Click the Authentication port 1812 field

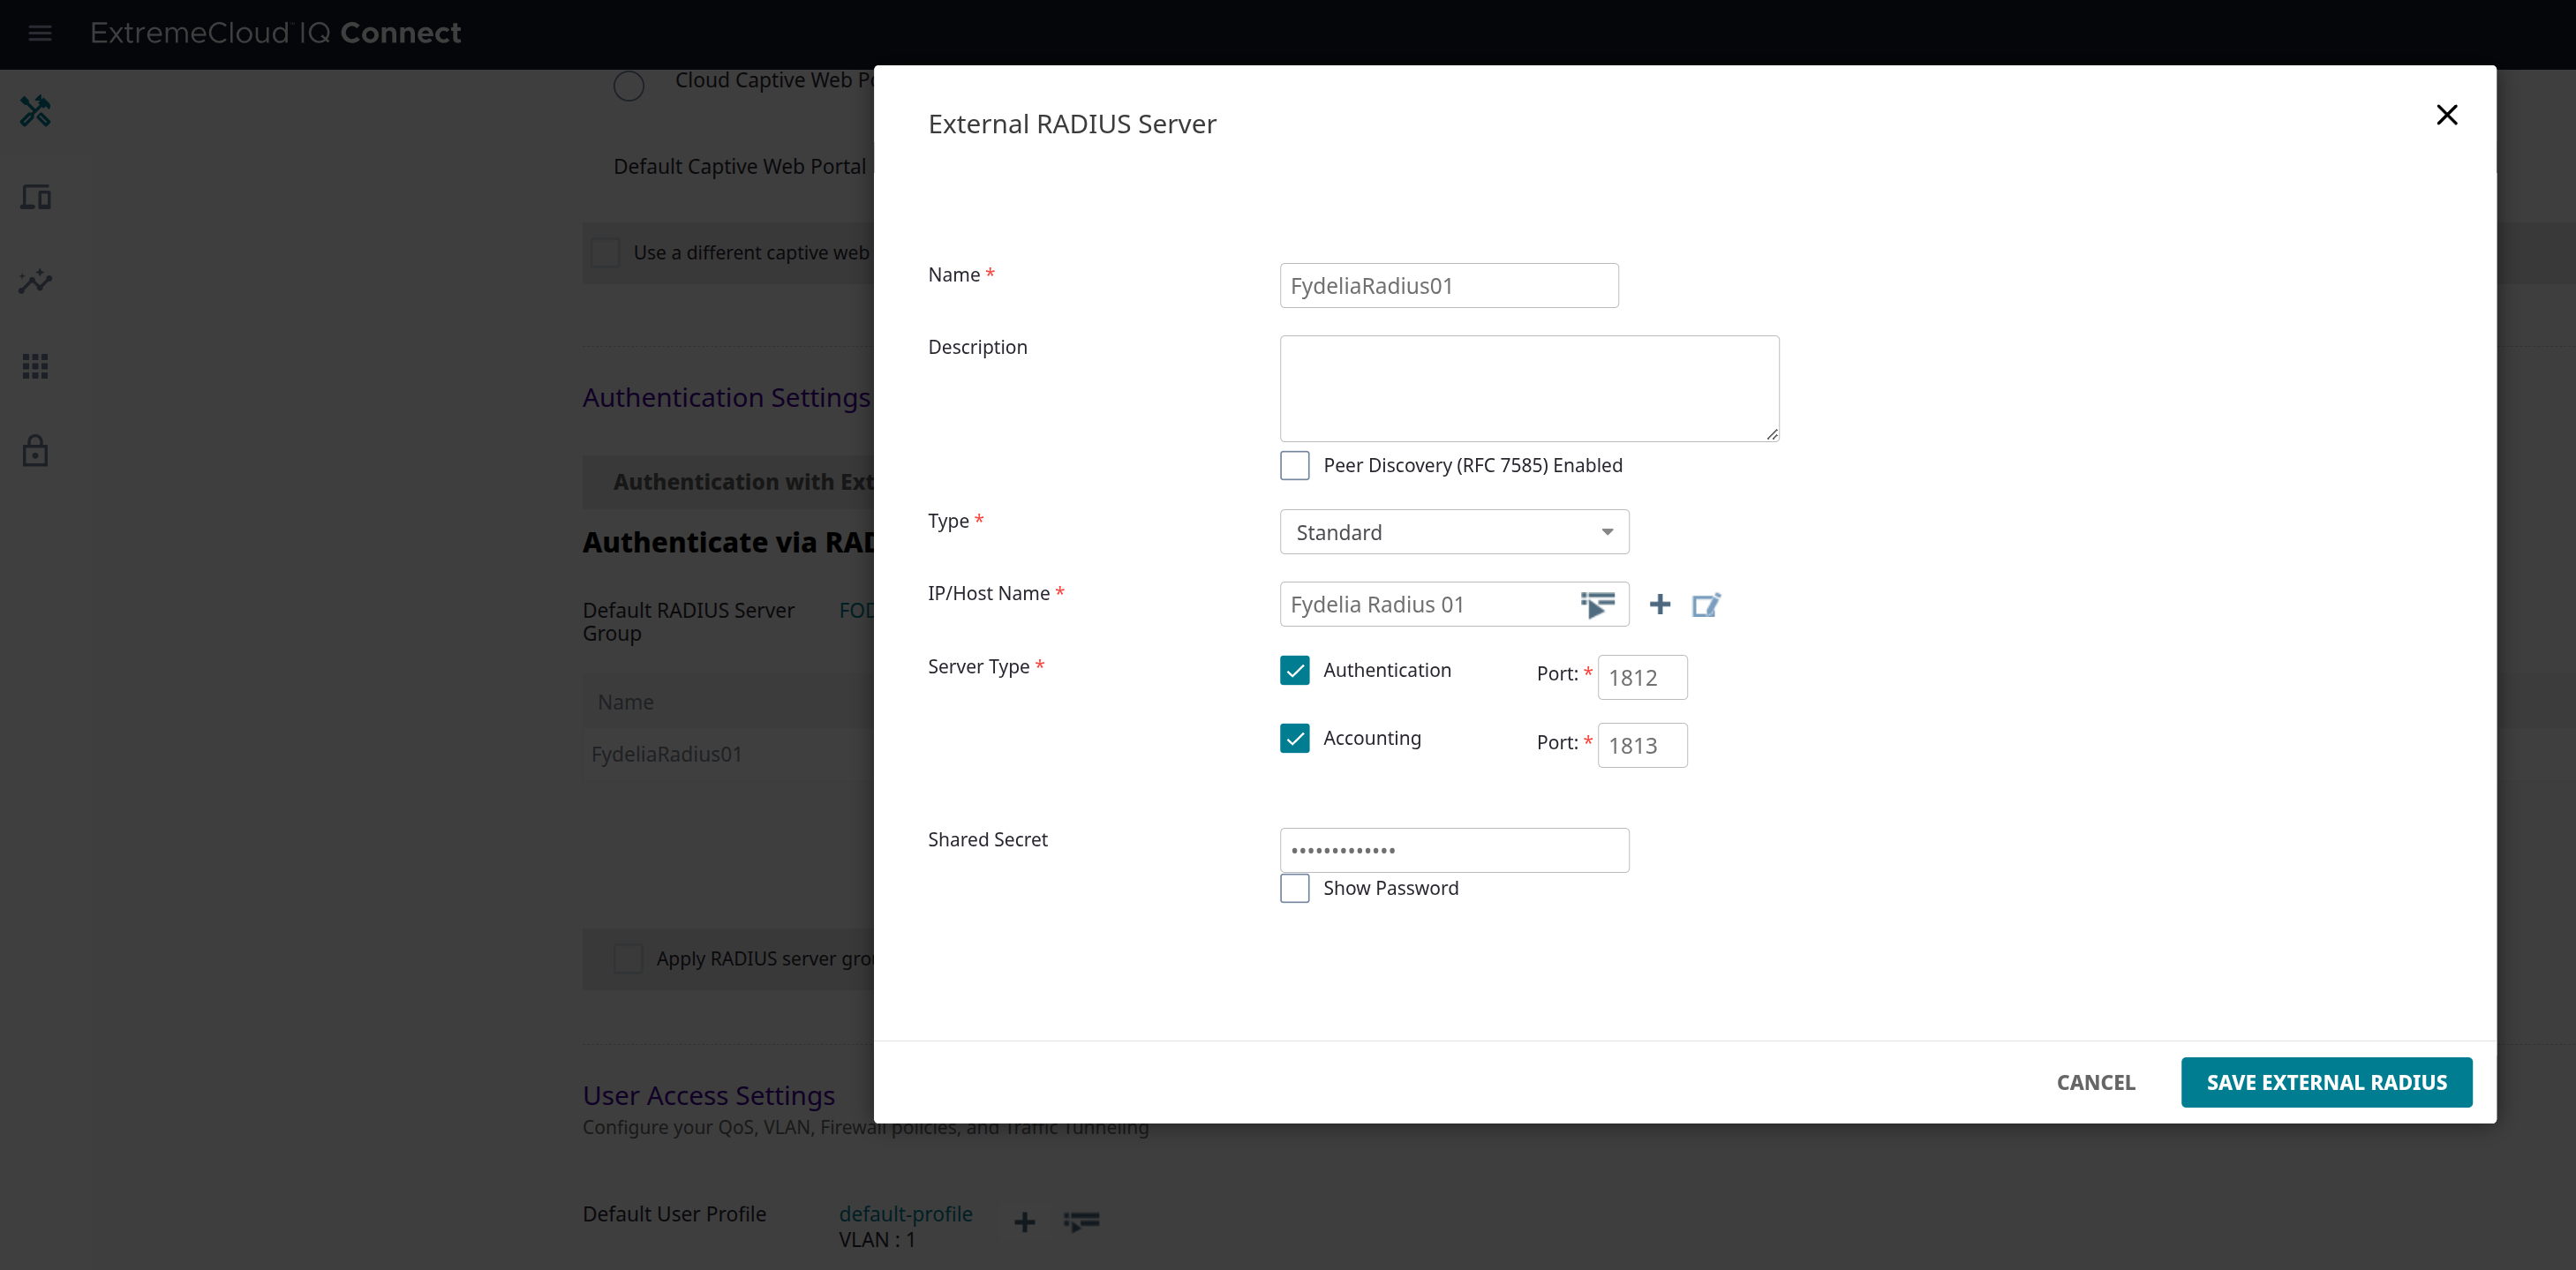pyautogui.click(x=1642, y=678)
